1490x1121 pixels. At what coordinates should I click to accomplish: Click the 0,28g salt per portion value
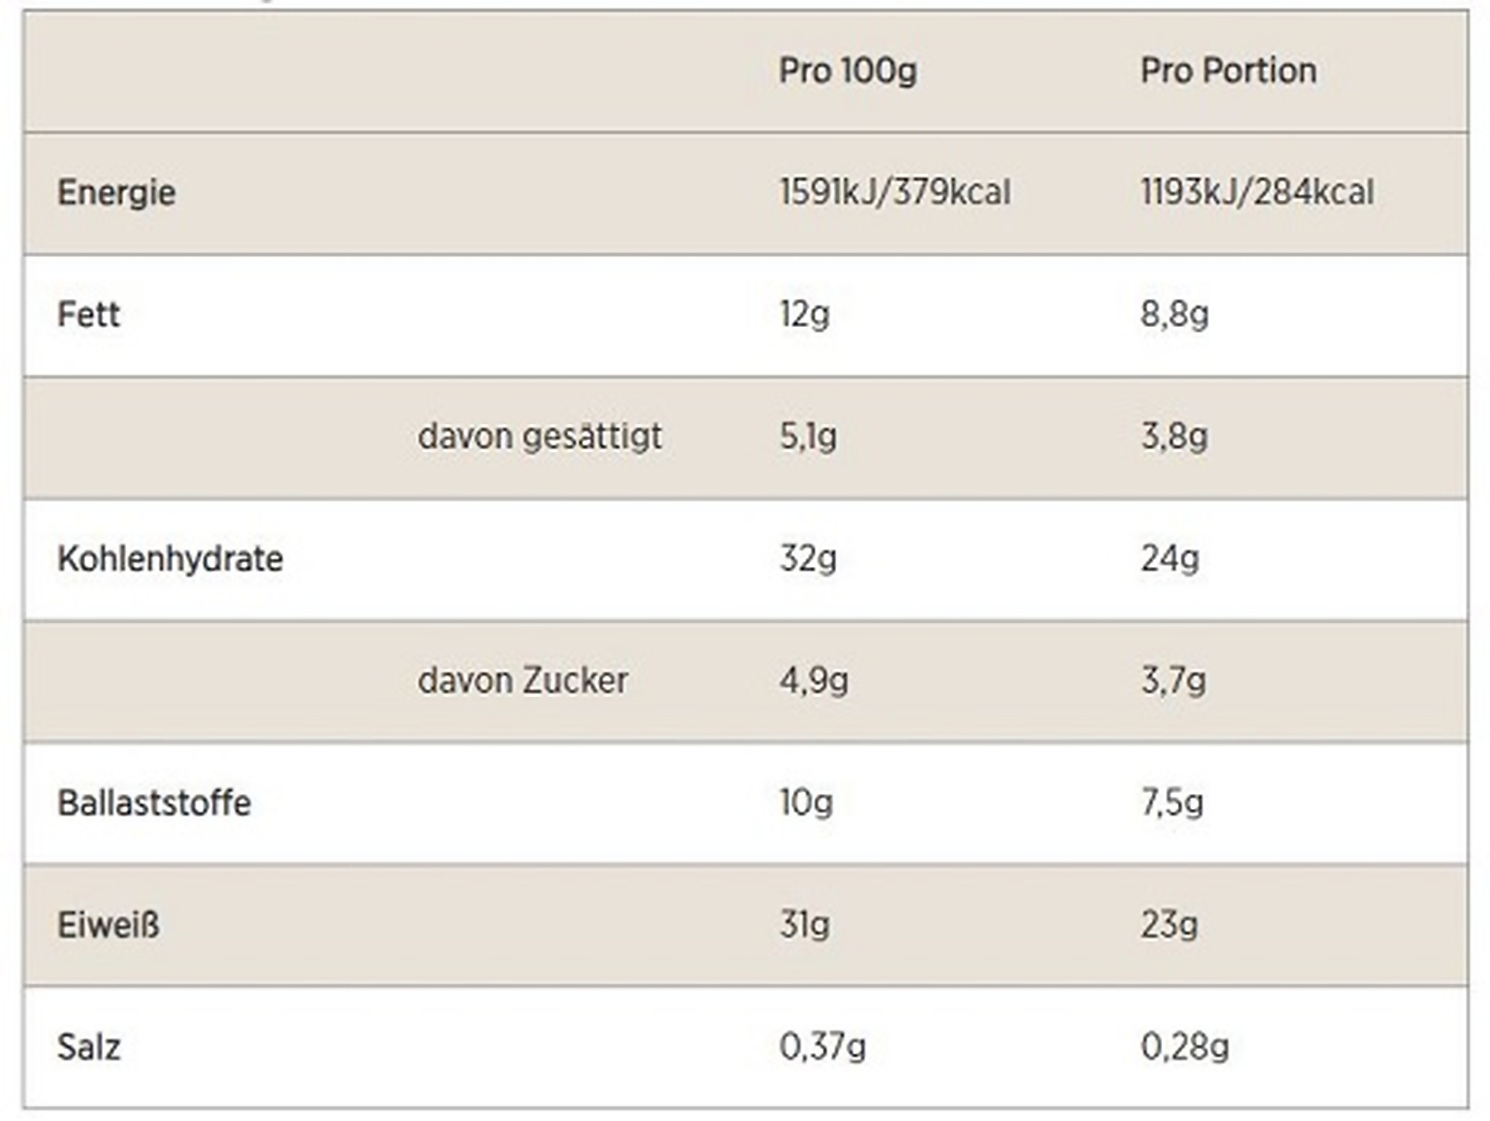[x=1184, y=1046]
